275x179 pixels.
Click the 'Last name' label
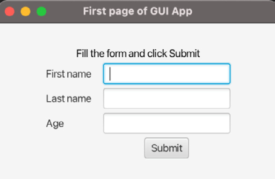[69, 98]
